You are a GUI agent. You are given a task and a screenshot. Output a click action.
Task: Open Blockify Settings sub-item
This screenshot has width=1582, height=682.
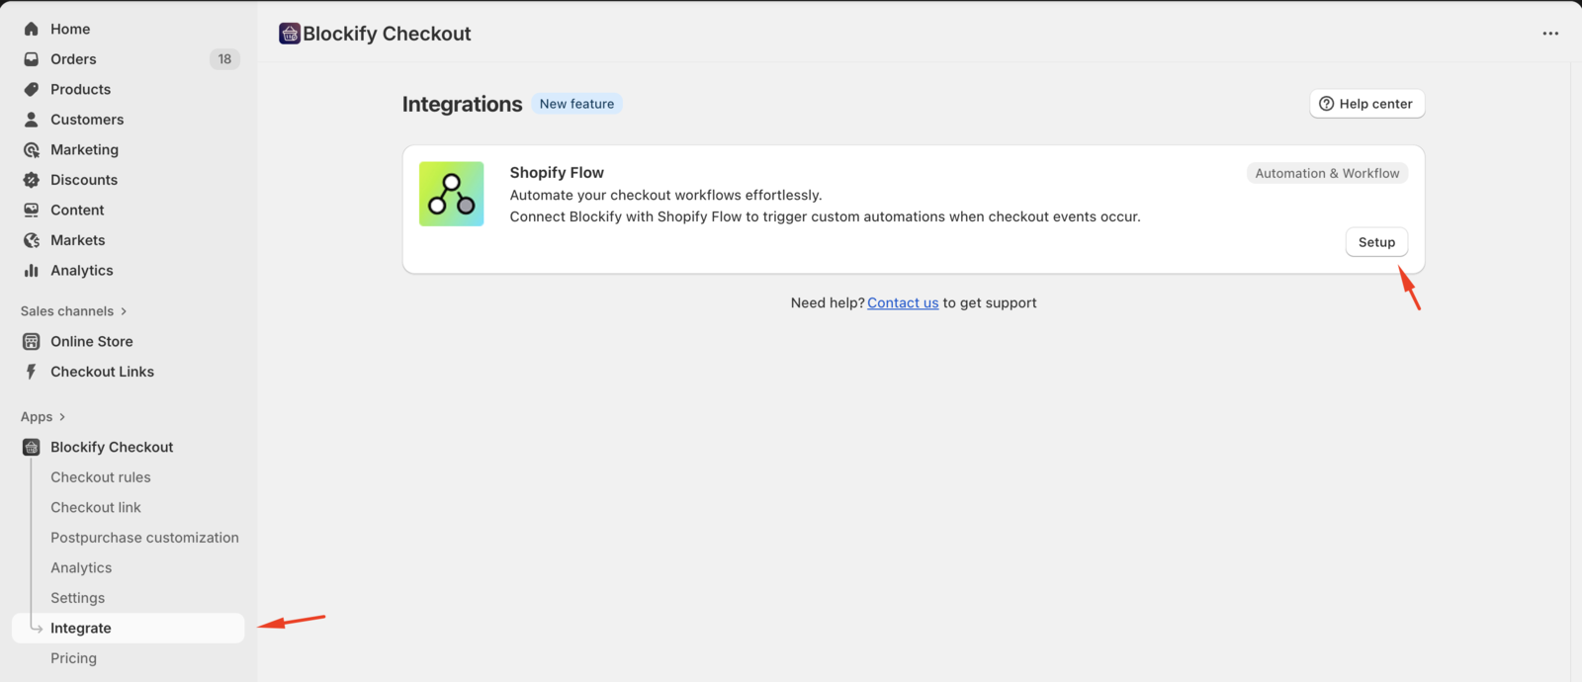77,598
